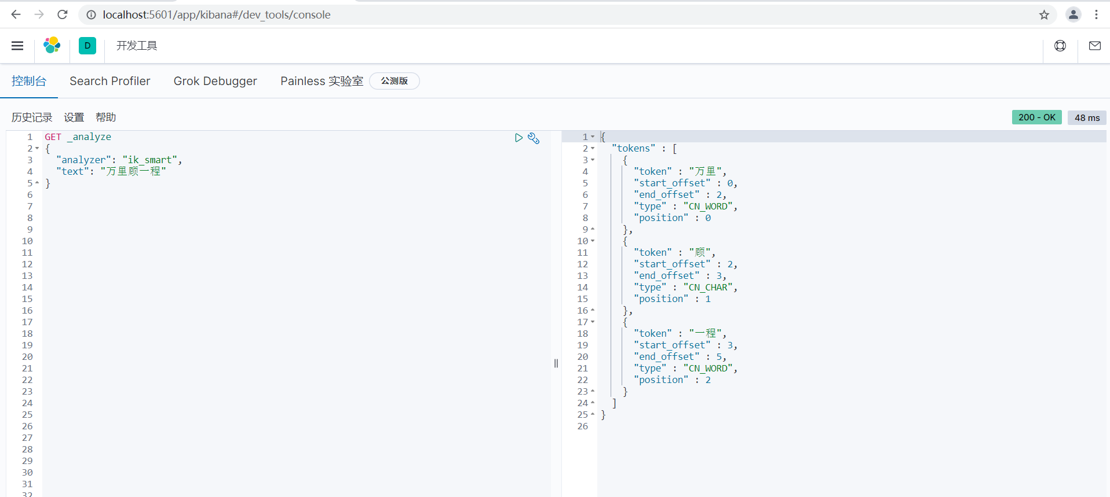The height and width of the screenshot is (497, 1110).
Task: Fold the third token object at line 17
Action: 592,322
